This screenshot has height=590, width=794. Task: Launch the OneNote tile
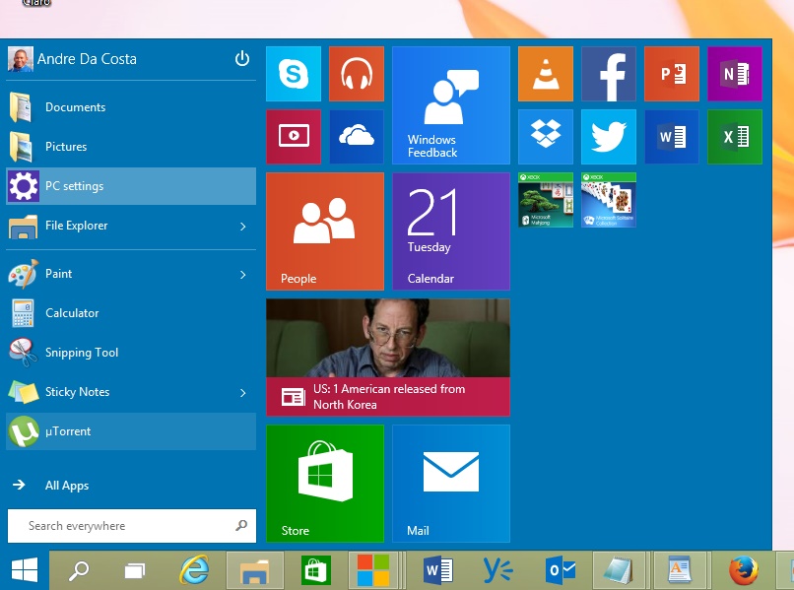point(735,74)
